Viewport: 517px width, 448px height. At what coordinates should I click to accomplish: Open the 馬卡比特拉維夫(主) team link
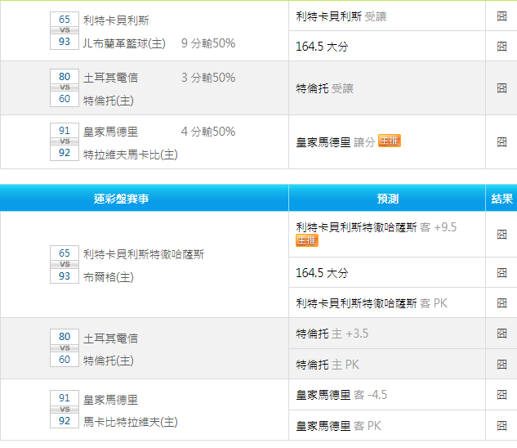130,422
